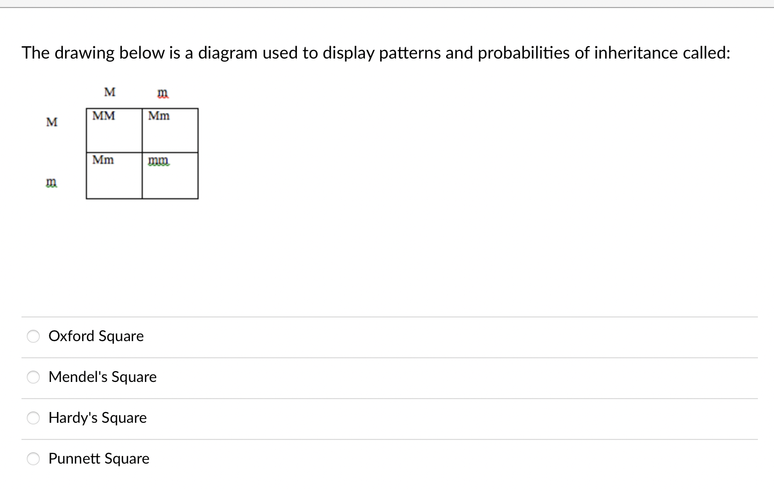Screen dimensions: 774x491
Task: Click the MM cell in the diagram
Action: pos(113,130)
